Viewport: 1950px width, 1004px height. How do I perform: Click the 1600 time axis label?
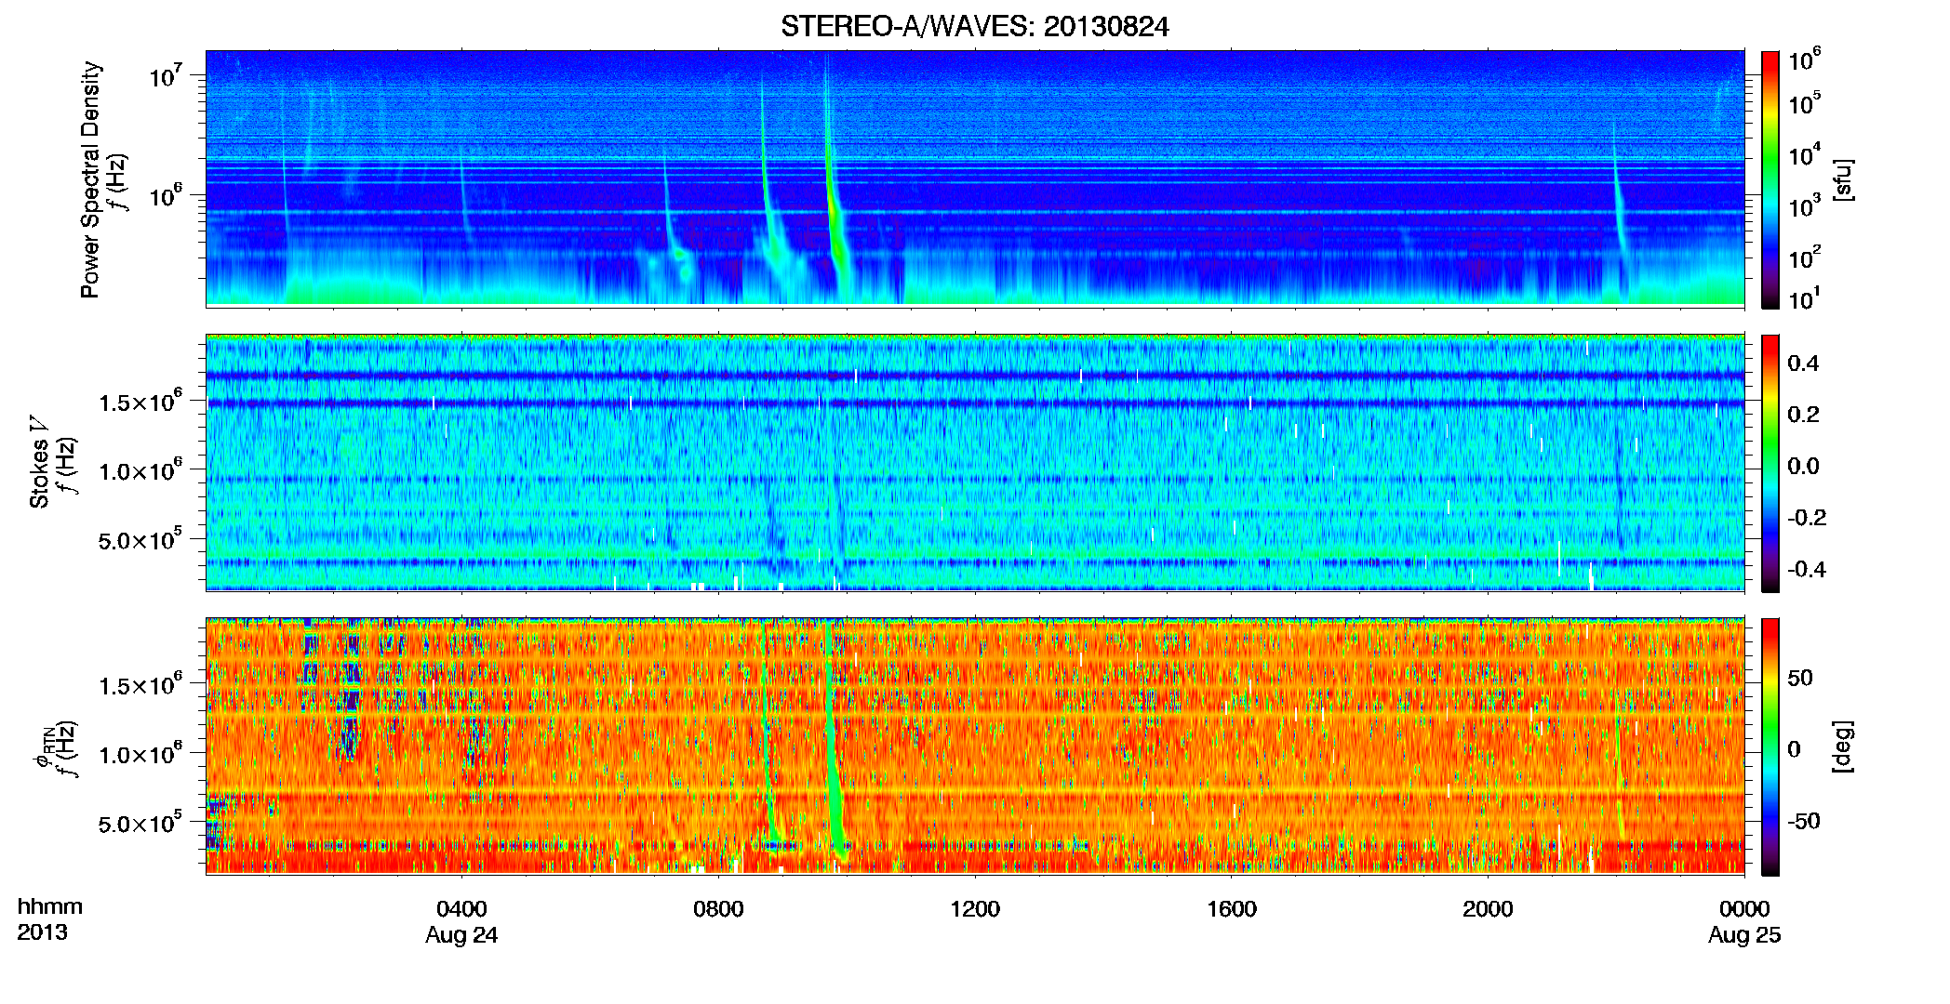pos(1232,908)
